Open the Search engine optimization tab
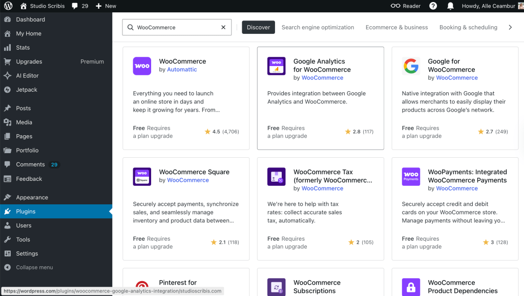524x296 pixels. click(318, 27)
